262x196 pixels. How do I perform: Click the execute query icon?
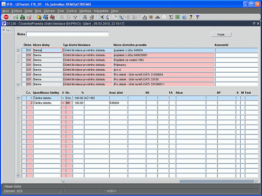tap(46, 17)
